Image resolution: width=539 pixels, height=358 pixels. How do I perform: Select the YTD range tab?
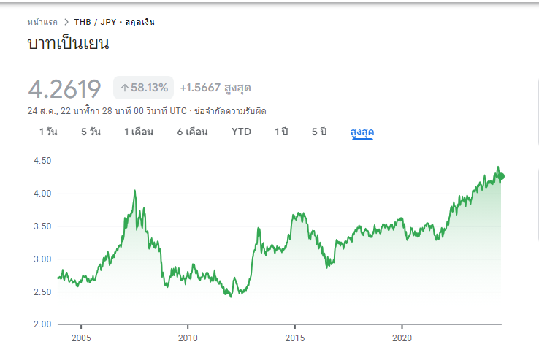(x=241, y=132)
